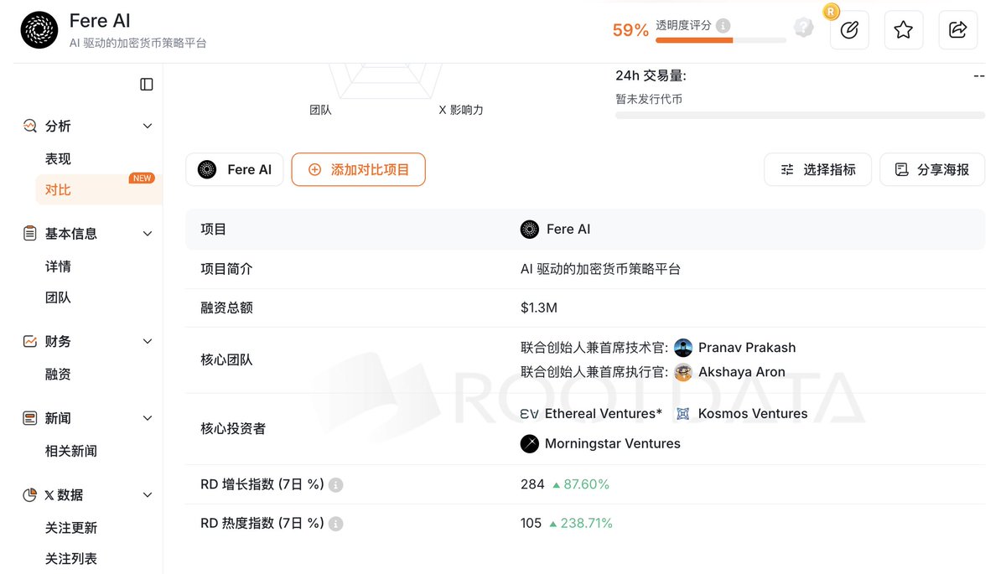This screenshot has height=574, width=1006.
Task: Click the Ethereal Ventures logo
Action: tap(530, 414)
